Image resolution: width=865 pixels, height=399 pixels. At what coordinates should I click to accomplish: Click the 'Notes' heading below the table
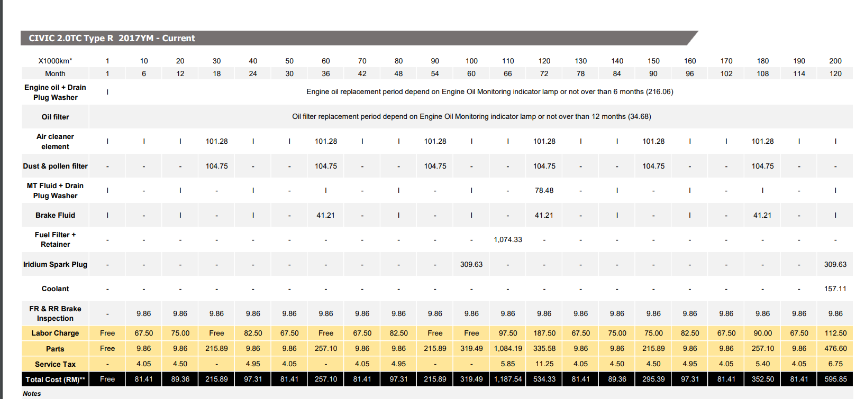coord(32,394)
